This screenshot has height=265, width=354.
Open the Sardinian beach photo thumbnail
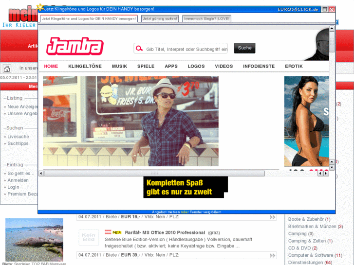34,240
